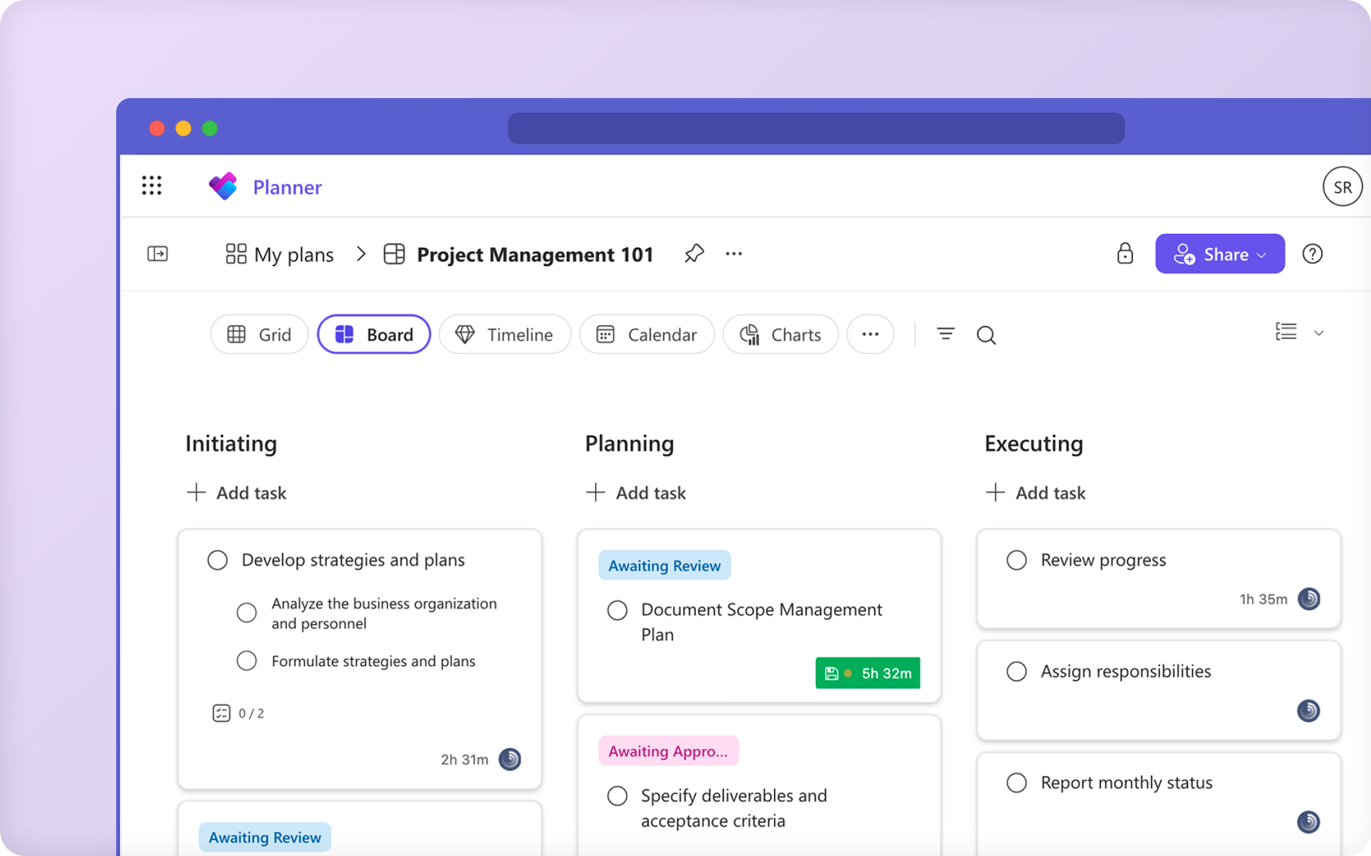Open the more views ellipsis menu

coord(870,334)
